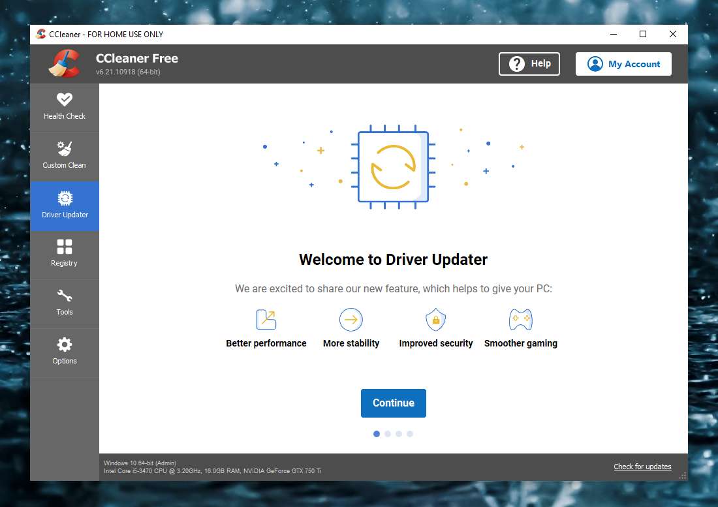
Task: Open My Account
Action: [x=623, y=63]
